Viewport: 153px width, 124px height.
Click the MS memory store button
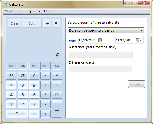pos(34,66)
